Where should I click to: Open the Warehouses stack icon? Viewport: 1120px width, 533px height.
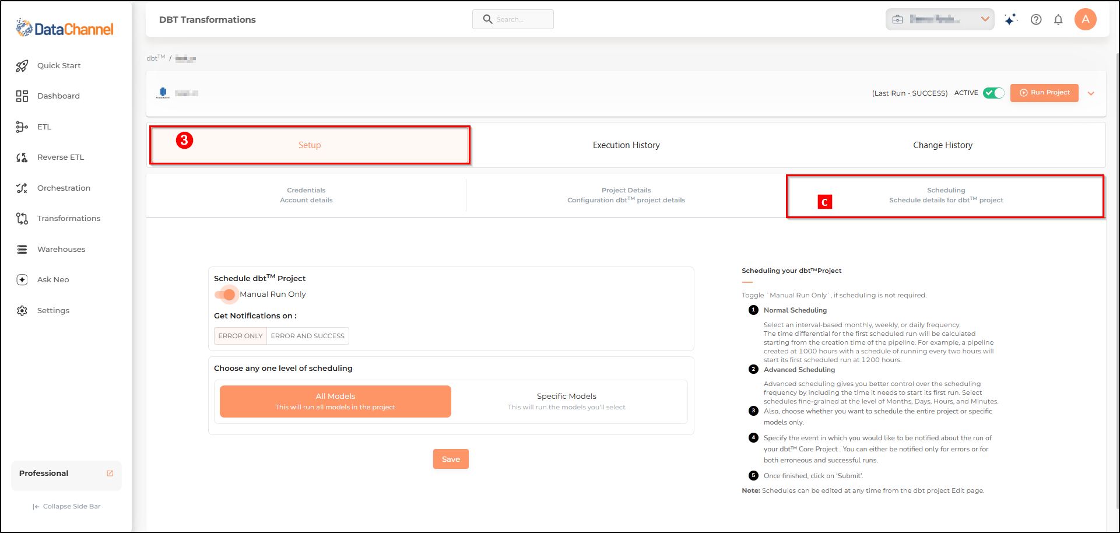[22, 250]
